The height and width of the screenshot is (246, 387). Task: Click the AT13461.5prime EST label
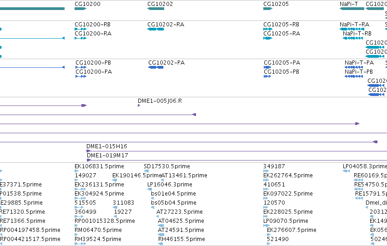click(184, 176)
